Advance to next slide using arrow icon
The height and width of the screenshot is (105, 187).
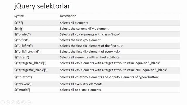pos(8,102)
